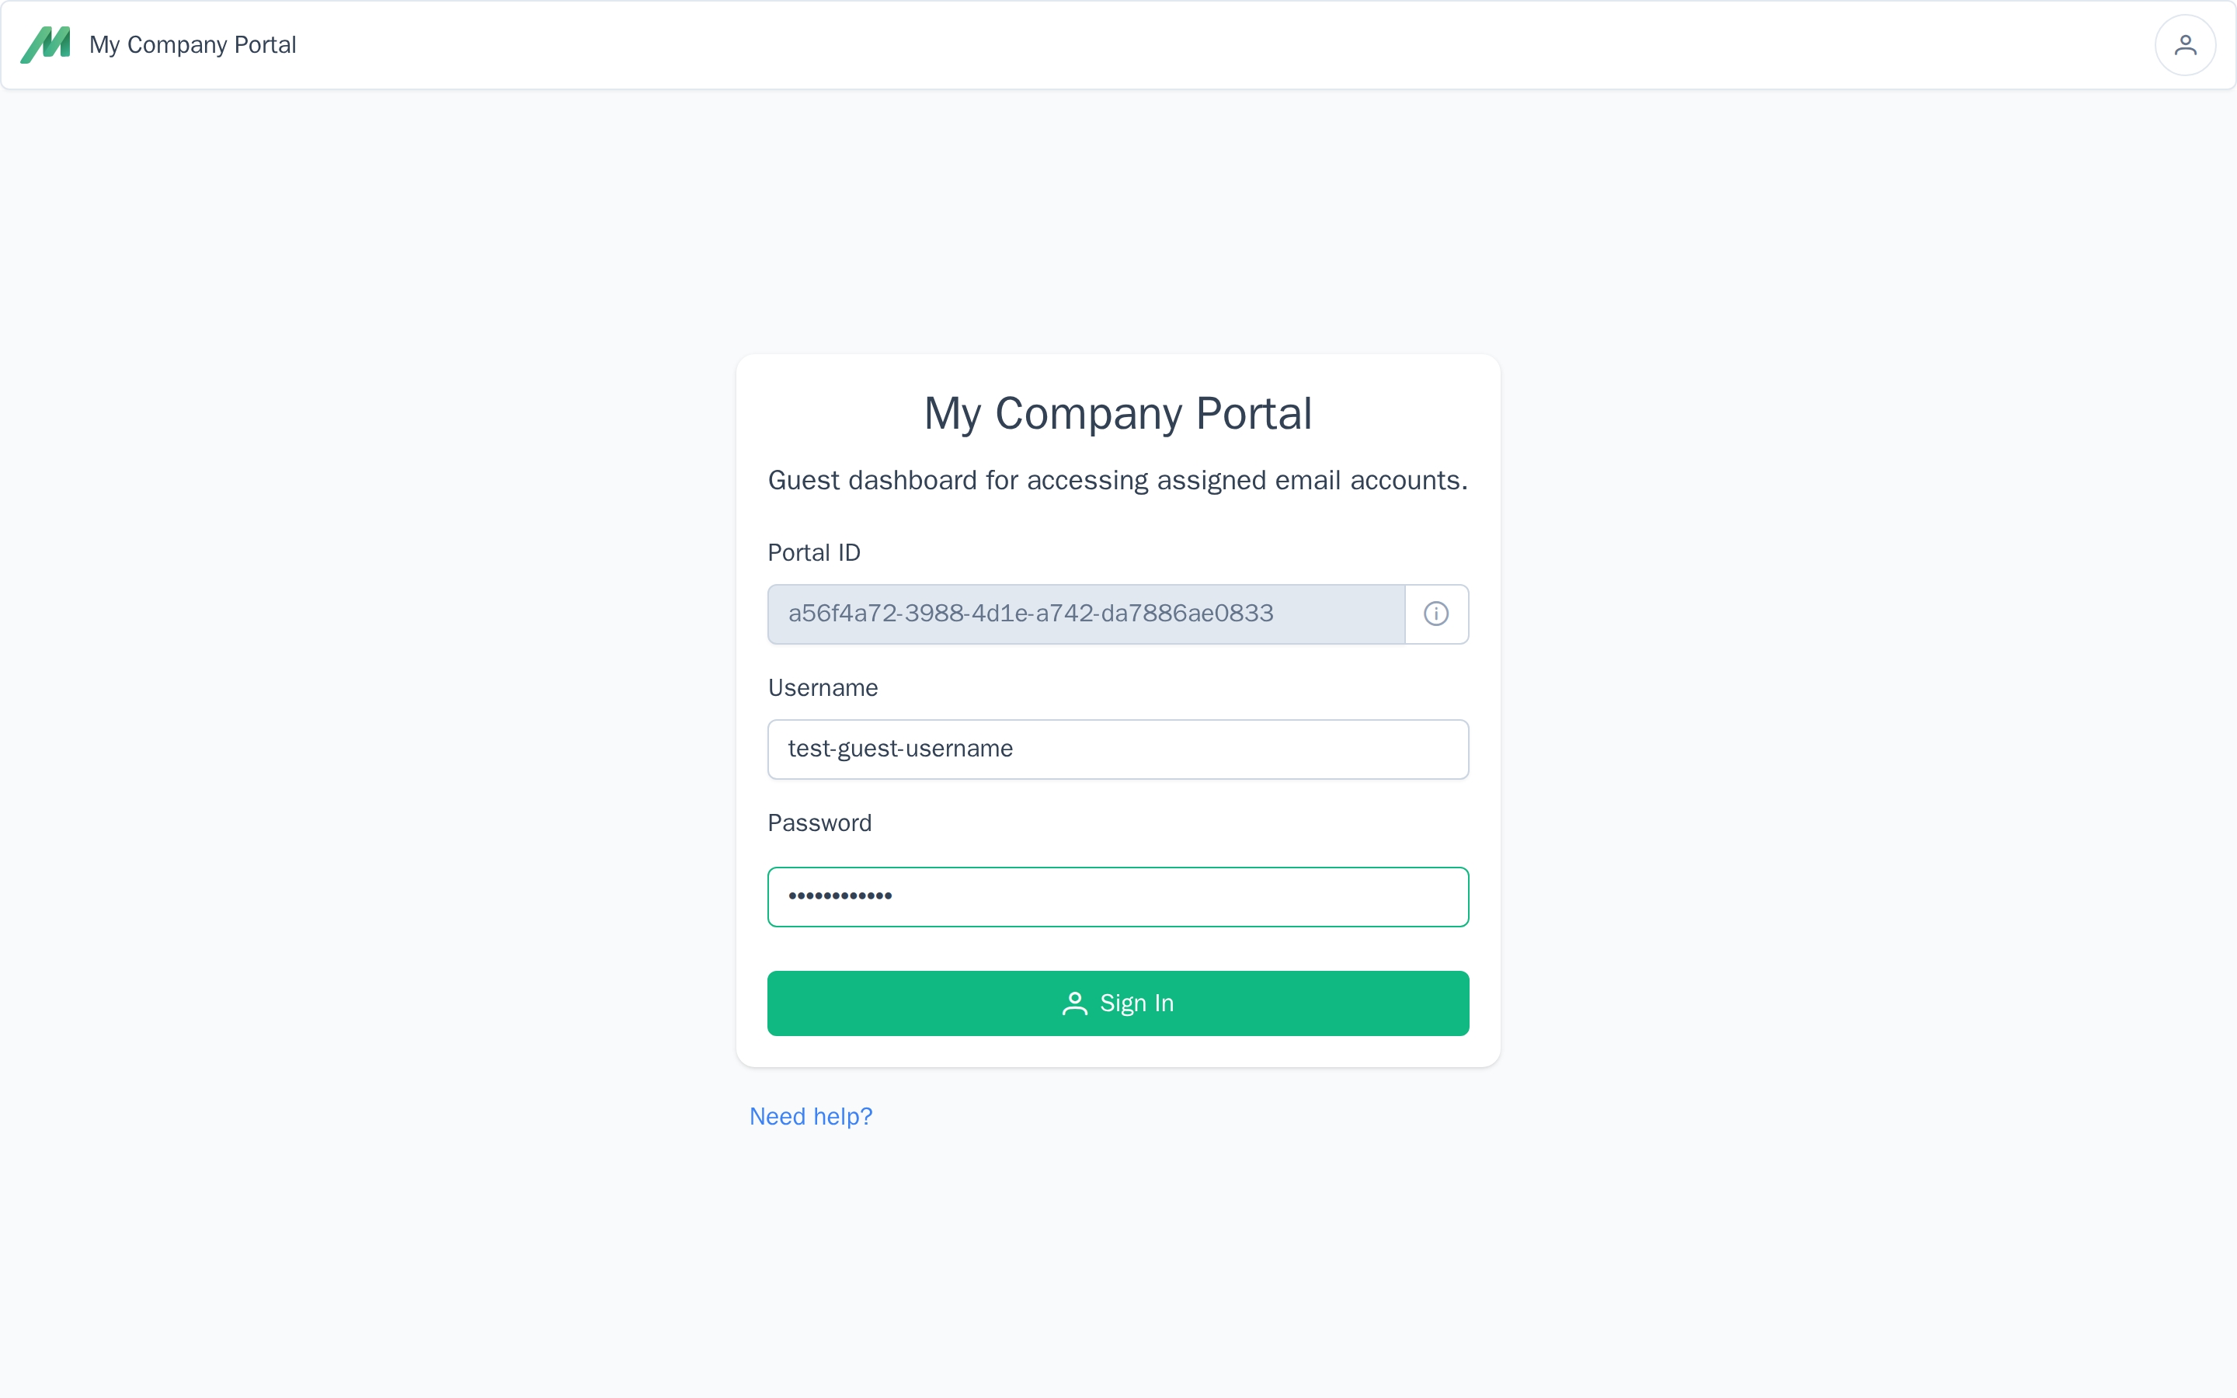
Task: Click the Portal ID value a56f4a72-3988
Action: [x=1031, y=613]
